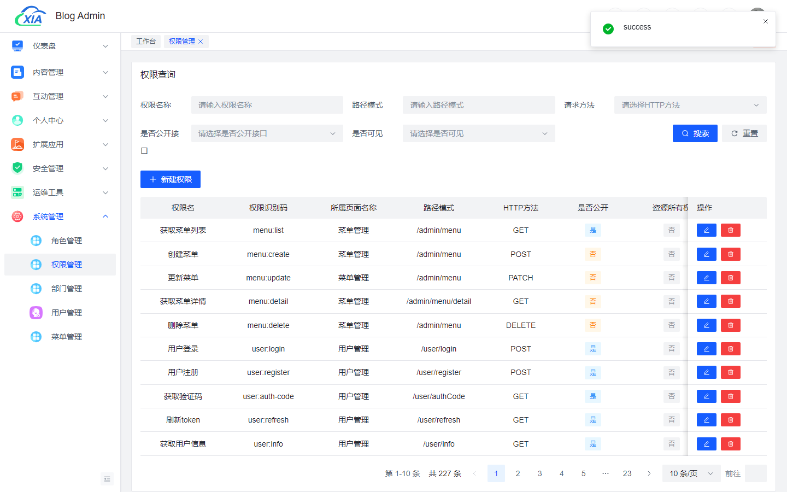Click the pagination ellipsis to jump pages
Image resolution: width=787 pixels, height=492 pixels.
click(605, 473)
